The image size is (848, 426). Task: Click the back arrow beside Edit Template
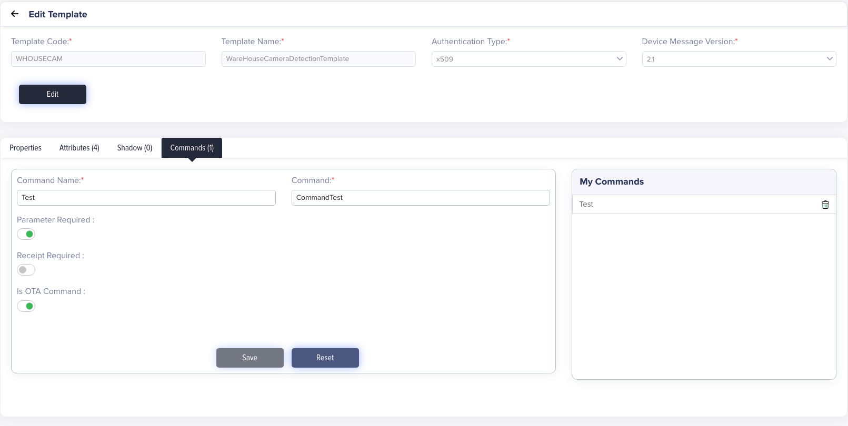[15, 14]
